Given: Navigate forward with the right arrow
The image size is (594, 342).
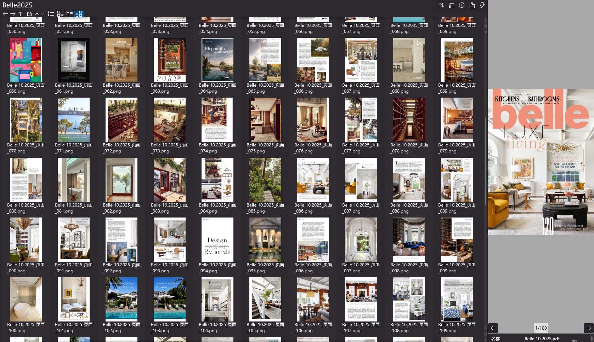Looking at the screenshot, I should pyautogui.click(x=13, y=14).
